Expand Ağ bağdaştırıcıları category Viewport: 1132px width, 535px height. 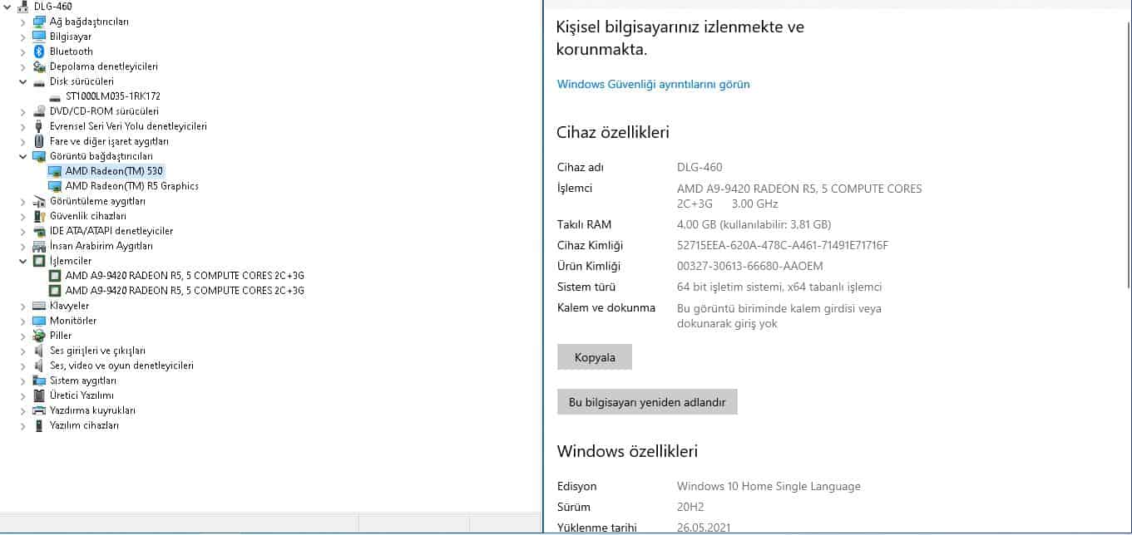[23, 22]
